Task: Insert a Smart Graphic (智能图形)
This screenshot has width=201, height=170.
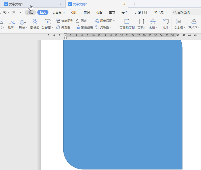Action: [65, 21]
